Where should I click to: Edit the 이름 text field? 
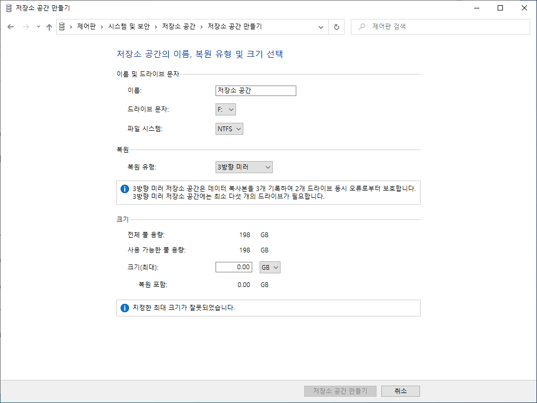[256, 90]
